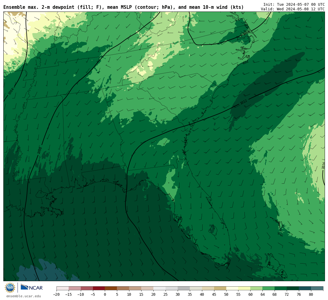Click the 80 colorbar tick label
The width and height of the screenshot is (328, 300).
[311, 295]
